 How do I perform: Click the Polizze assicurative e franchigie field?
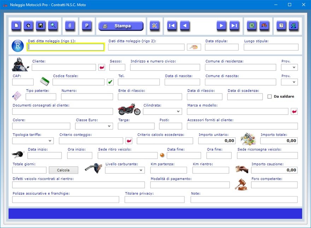coord(66,200)
